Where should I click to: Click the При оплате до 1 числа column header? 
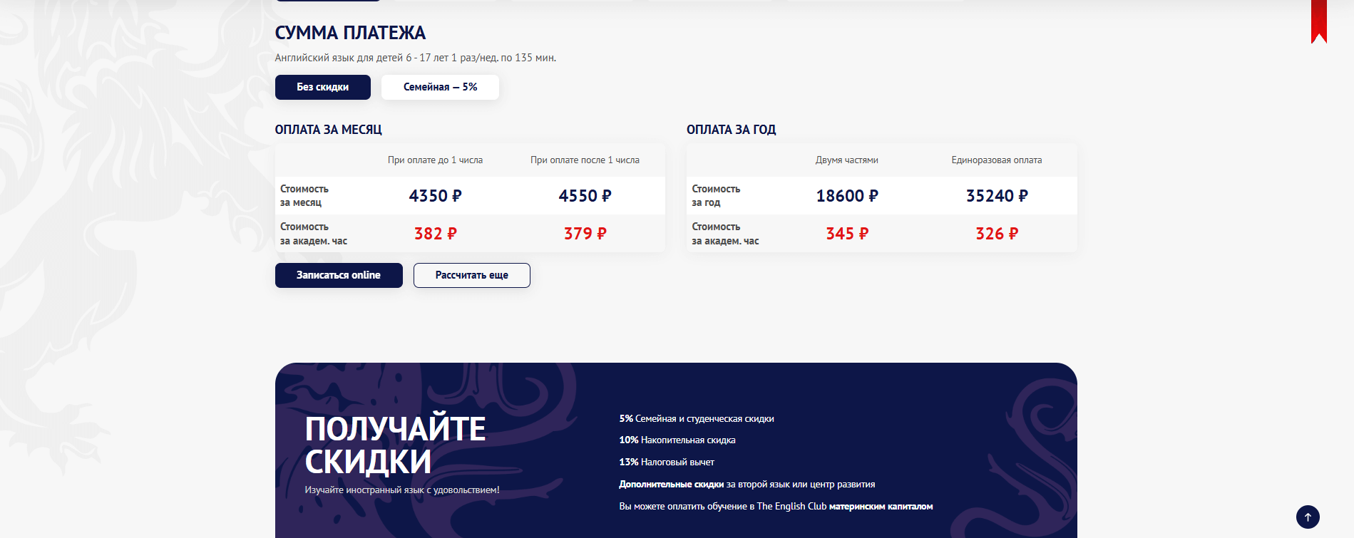pos(435,160)
